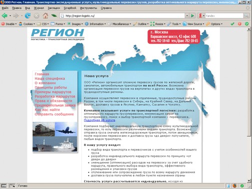Open the Miscellaneous dropdown menu
Image resolution: width=252 pixels, height=189 pixels.
click(119, 24)
